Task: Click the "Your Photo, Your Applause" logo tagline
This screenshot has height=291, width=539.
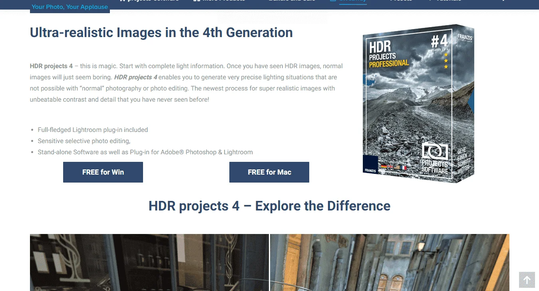Action: point(70,7)
